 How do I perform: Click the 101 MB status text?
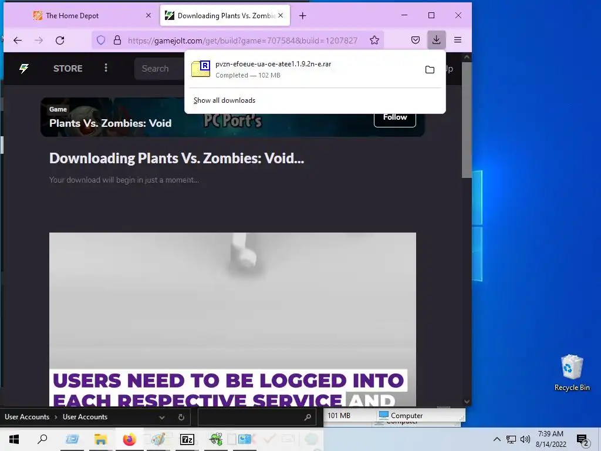(x=339, y=415)
